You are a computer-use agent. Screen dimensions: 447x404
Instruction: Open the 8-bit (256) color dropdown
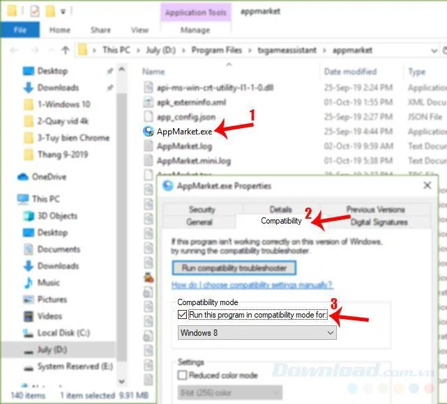[229, 393]
